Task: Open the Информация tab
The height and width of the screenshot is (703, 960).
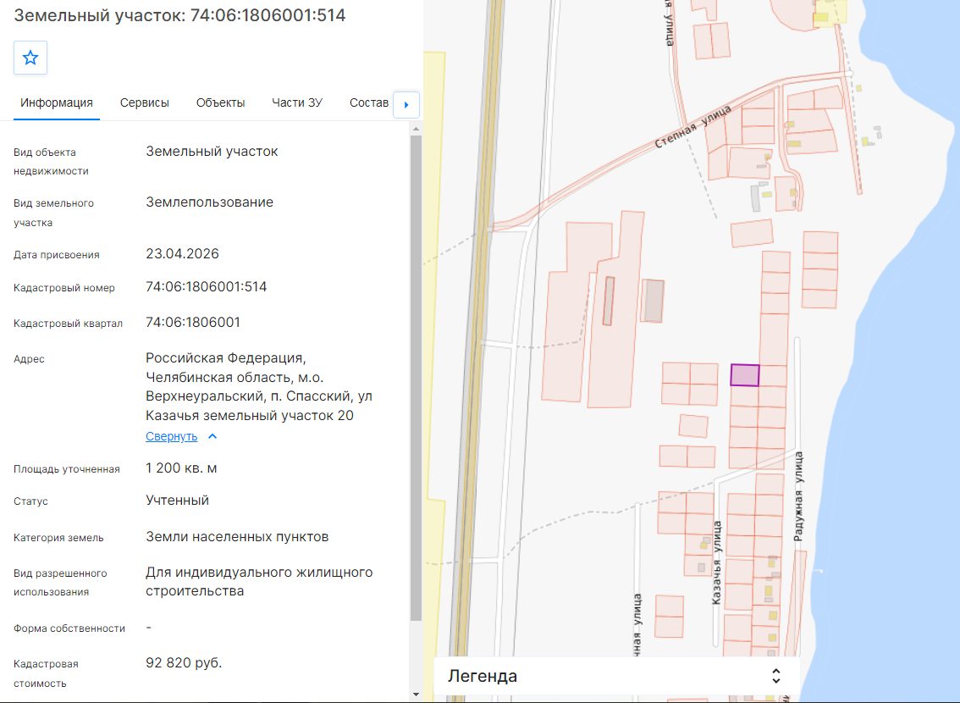Action: [57, 102]
